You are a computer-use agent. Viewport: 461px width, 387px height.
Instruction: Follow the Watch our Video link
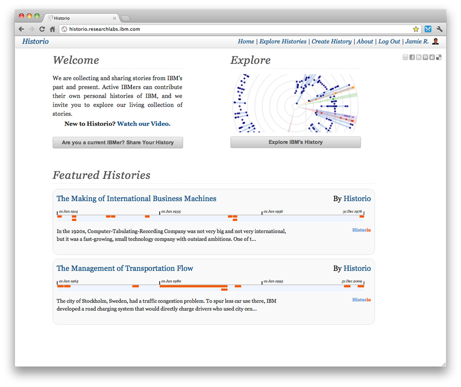[143, 124]
